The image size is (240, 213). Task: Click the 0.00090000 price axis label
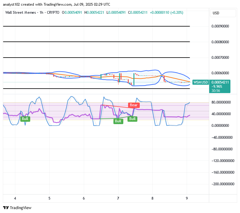click(x=220, y=26)
